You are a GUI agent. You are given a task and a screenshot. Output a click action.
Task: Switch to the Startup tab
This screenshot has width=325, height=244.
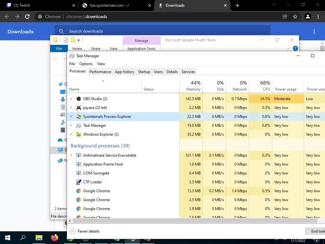[x=144, y=72]
